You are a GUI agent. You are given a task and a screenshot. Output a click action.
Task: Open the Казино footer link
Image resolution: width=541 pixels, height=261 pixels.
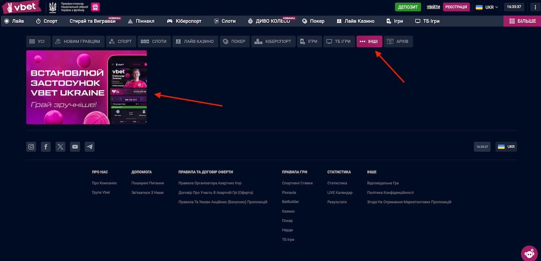pos(288,211)
